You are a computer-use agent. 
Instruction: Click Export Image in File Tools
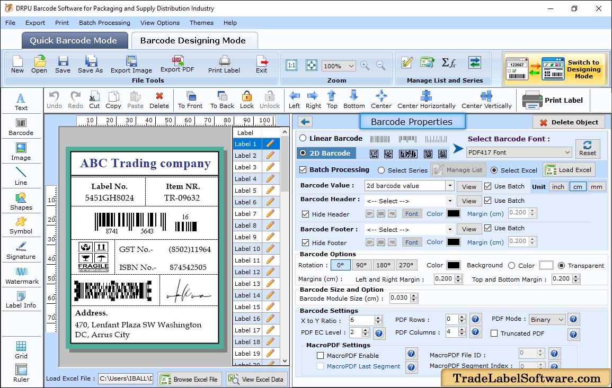131,65
